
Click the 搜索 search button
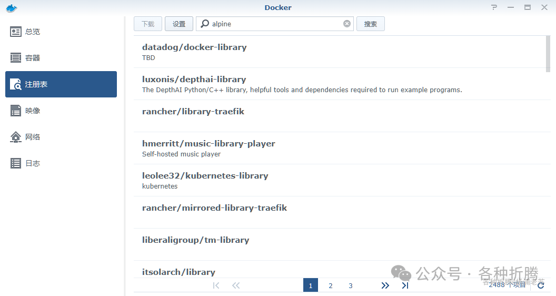[x=370, y=24]
